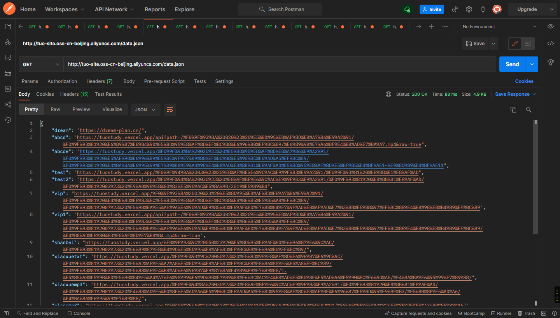Open capture requests satellite icon

[x=455, y=9]
